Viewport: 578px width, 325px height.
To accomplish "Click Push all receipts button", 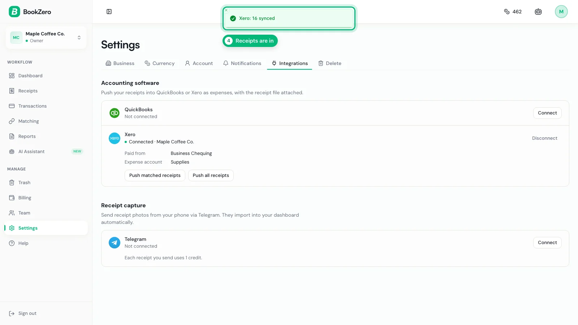I will click(x=211, y=175).
